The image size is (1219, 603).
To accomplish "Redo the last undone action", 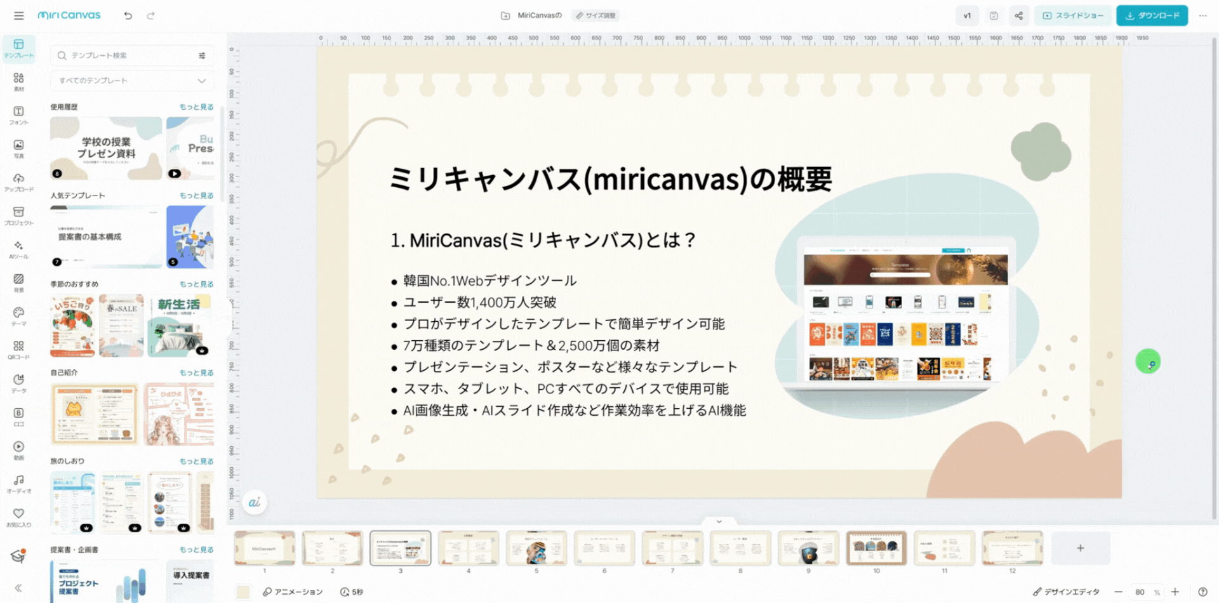I will [150, 16].
